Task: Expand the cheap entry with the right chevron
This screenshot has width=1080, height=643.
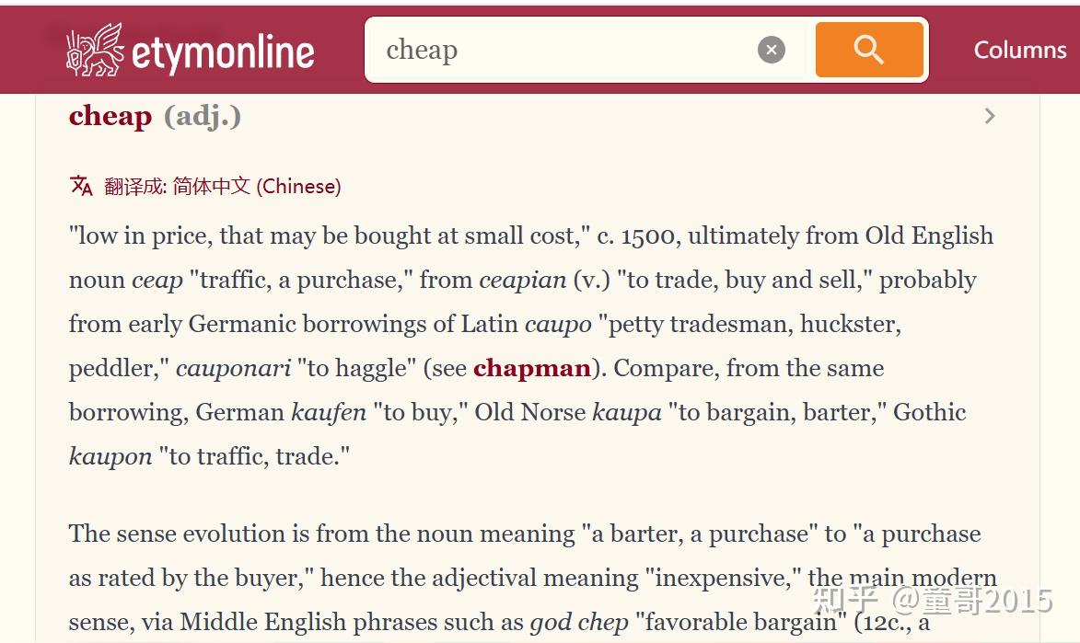Action: 990,116
